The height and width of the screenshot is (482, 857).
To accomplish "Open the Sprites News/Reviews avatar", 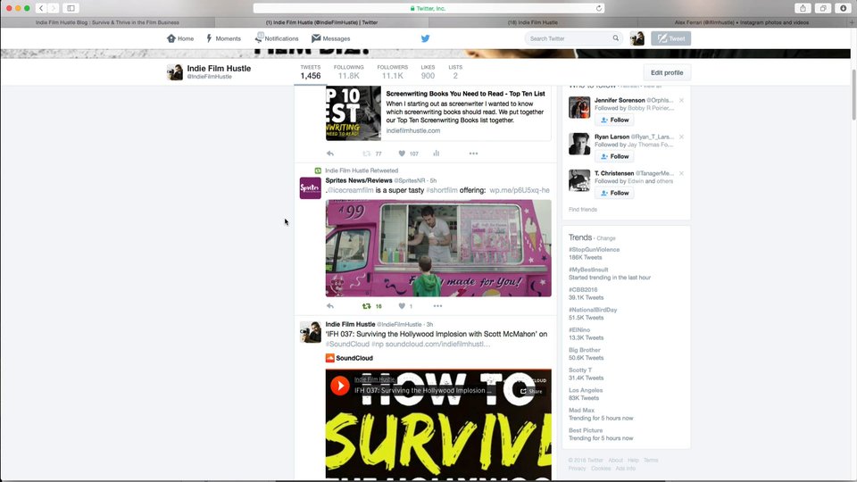I will (311, 188).
